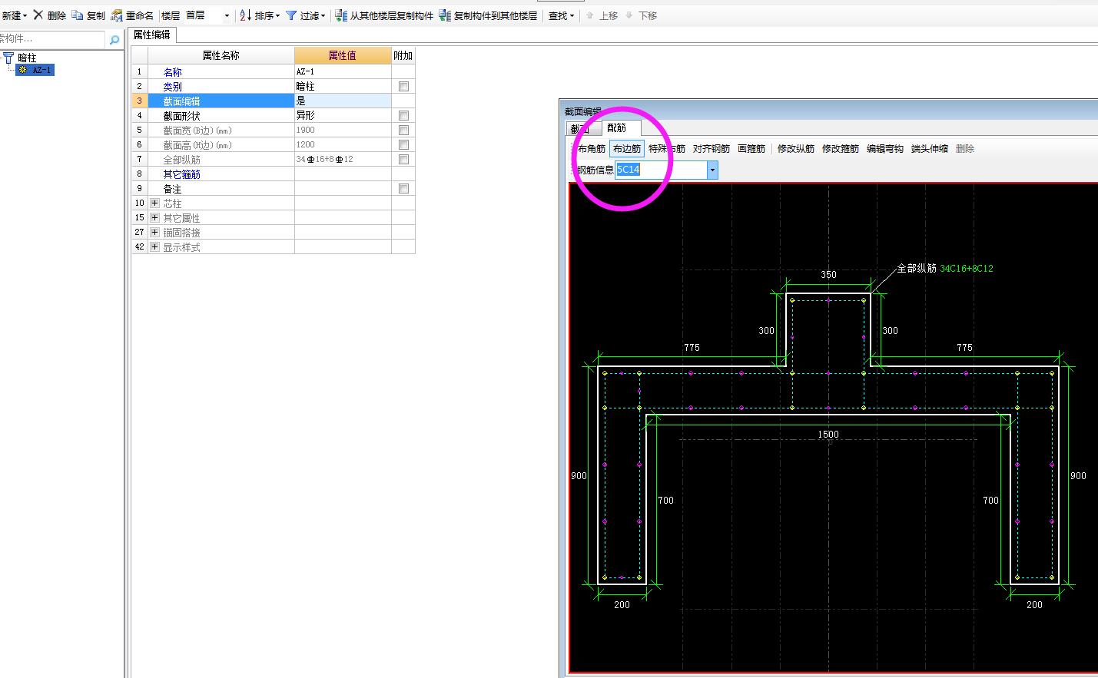This screenshot has height=678, width=1098.
Task: Click the 名称 value cell AZ-1
Action: (x=343, y=71)
